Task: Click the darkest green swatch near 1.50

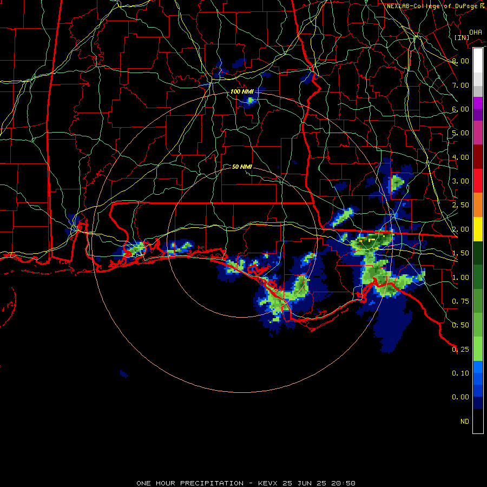Action: click(x=478, y=253)
